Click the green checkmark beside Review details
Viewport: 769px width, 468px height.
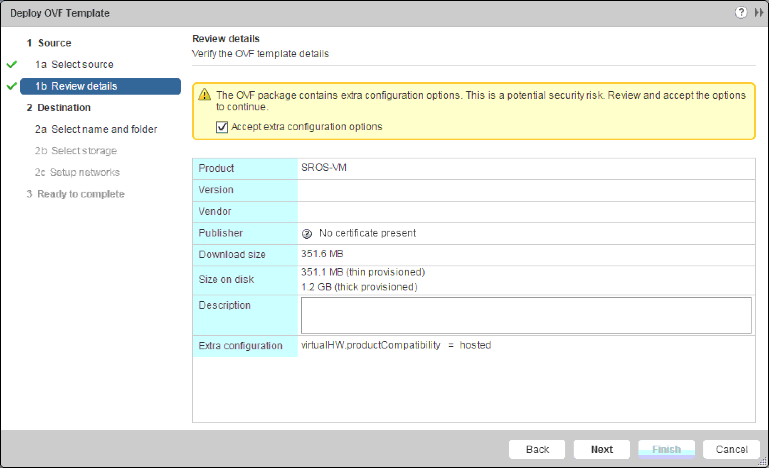tap(12, 86)
